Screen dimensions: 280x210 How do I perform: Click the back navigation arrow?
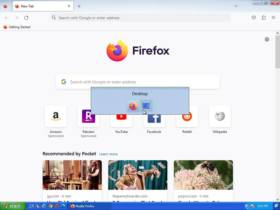click(x=7, y=18)
